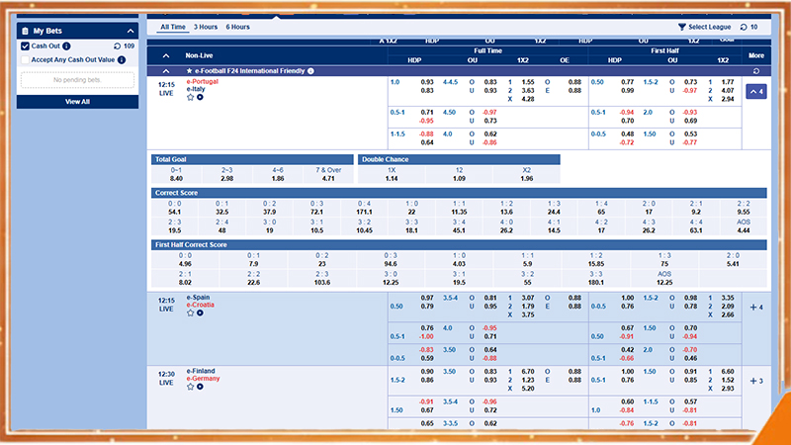Click info icon beside e-Football F24 International Friendly
The width and height of the screenshot is (791, 445).
coord(310,71)
